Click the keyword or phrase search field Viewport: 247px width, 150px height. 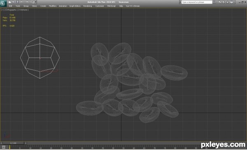pos(197,2)
